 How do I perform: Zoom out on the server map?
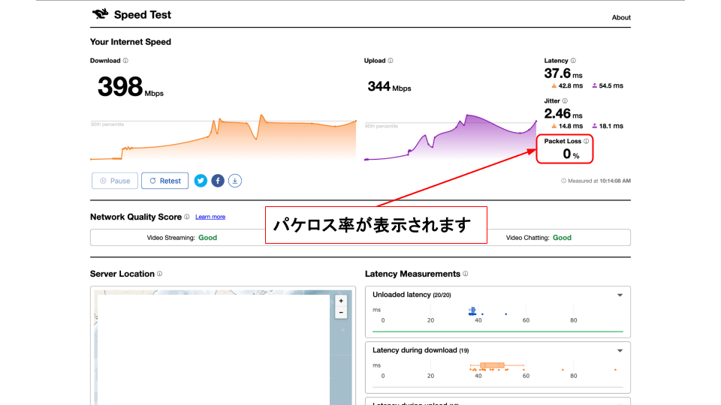pyautogui.click(x=341, y=312)
